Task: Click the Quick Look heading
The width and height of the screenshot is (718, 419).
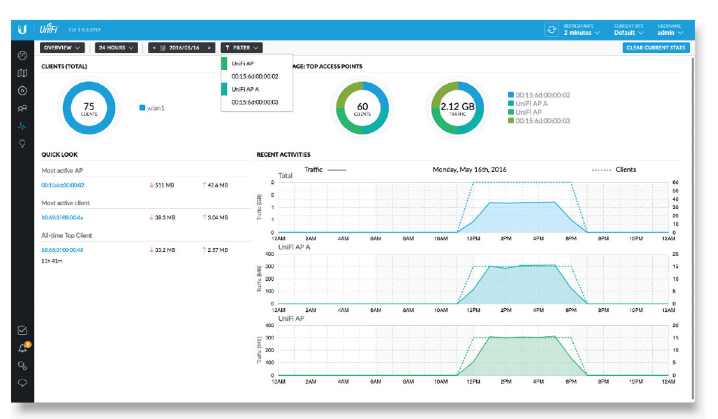Action: pos(59,154)
